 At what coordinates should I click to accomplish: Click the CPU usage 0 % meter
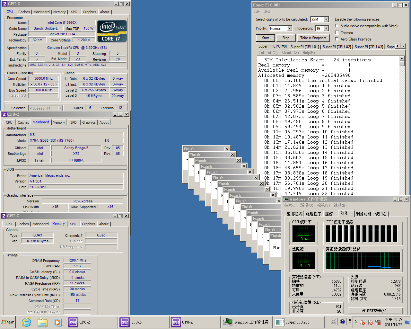303,234
